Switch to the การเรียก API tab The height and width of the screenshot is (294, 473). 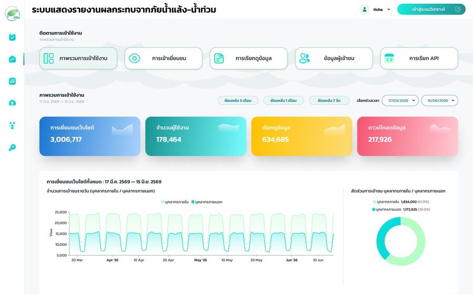point(419,58)
